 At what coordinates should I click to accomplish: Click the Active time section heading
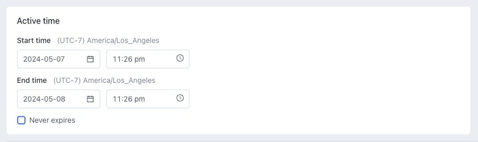pos(38,21)
